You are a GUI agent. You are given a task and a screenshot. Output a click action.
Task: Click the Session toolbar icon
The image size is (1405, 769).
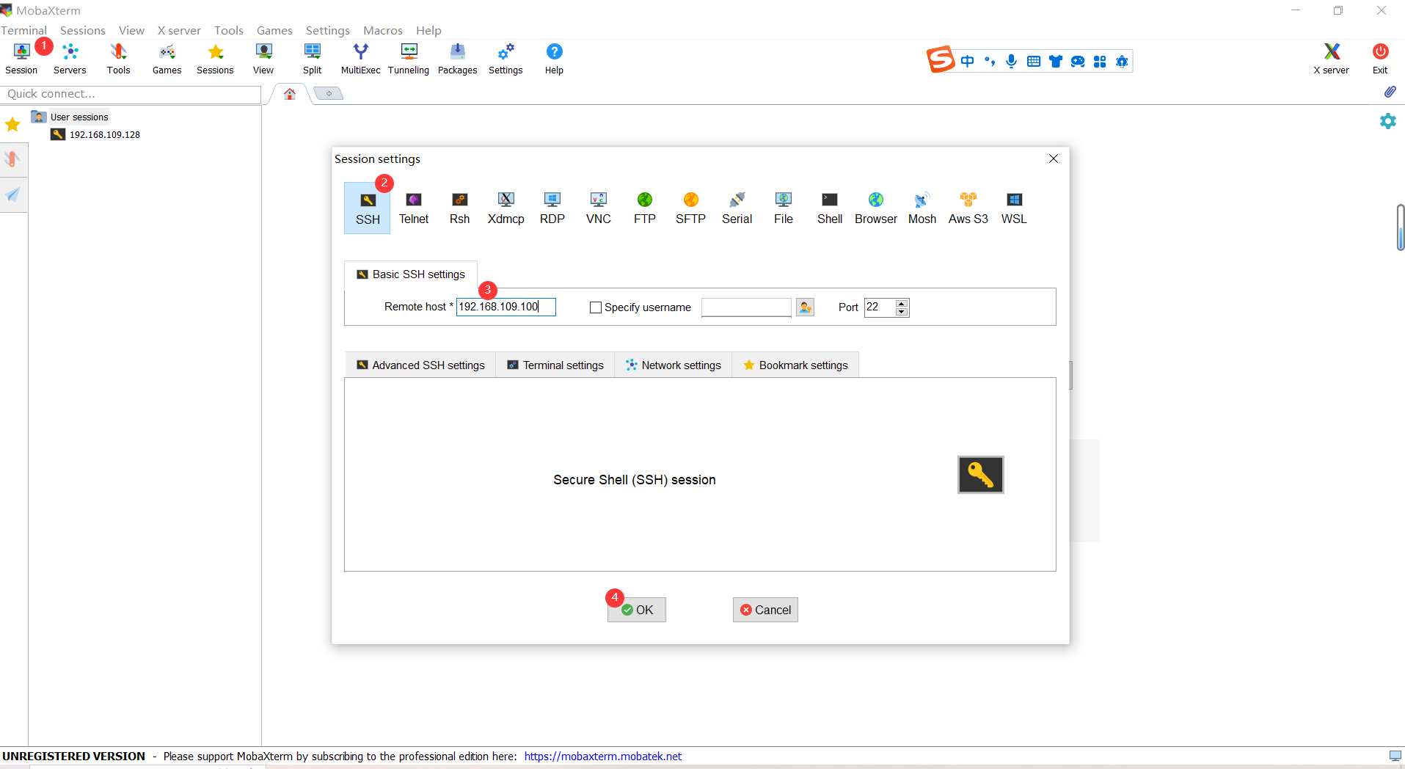(21, 58)
